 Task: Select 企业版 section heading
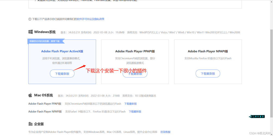39,124
